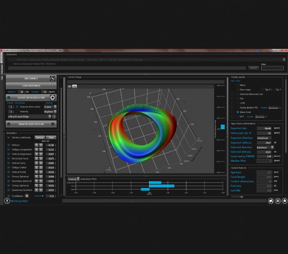Toggle the Horizontal Coma checkbox
The image size is (288, 254).
pos(8,158)
